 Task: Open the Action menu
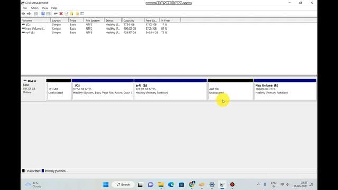pos(34,8)
